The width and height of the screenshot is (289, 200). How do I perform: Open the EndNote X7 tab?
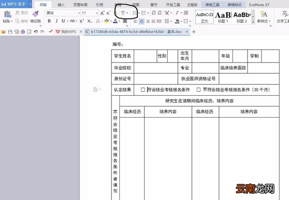pos(259,5)
